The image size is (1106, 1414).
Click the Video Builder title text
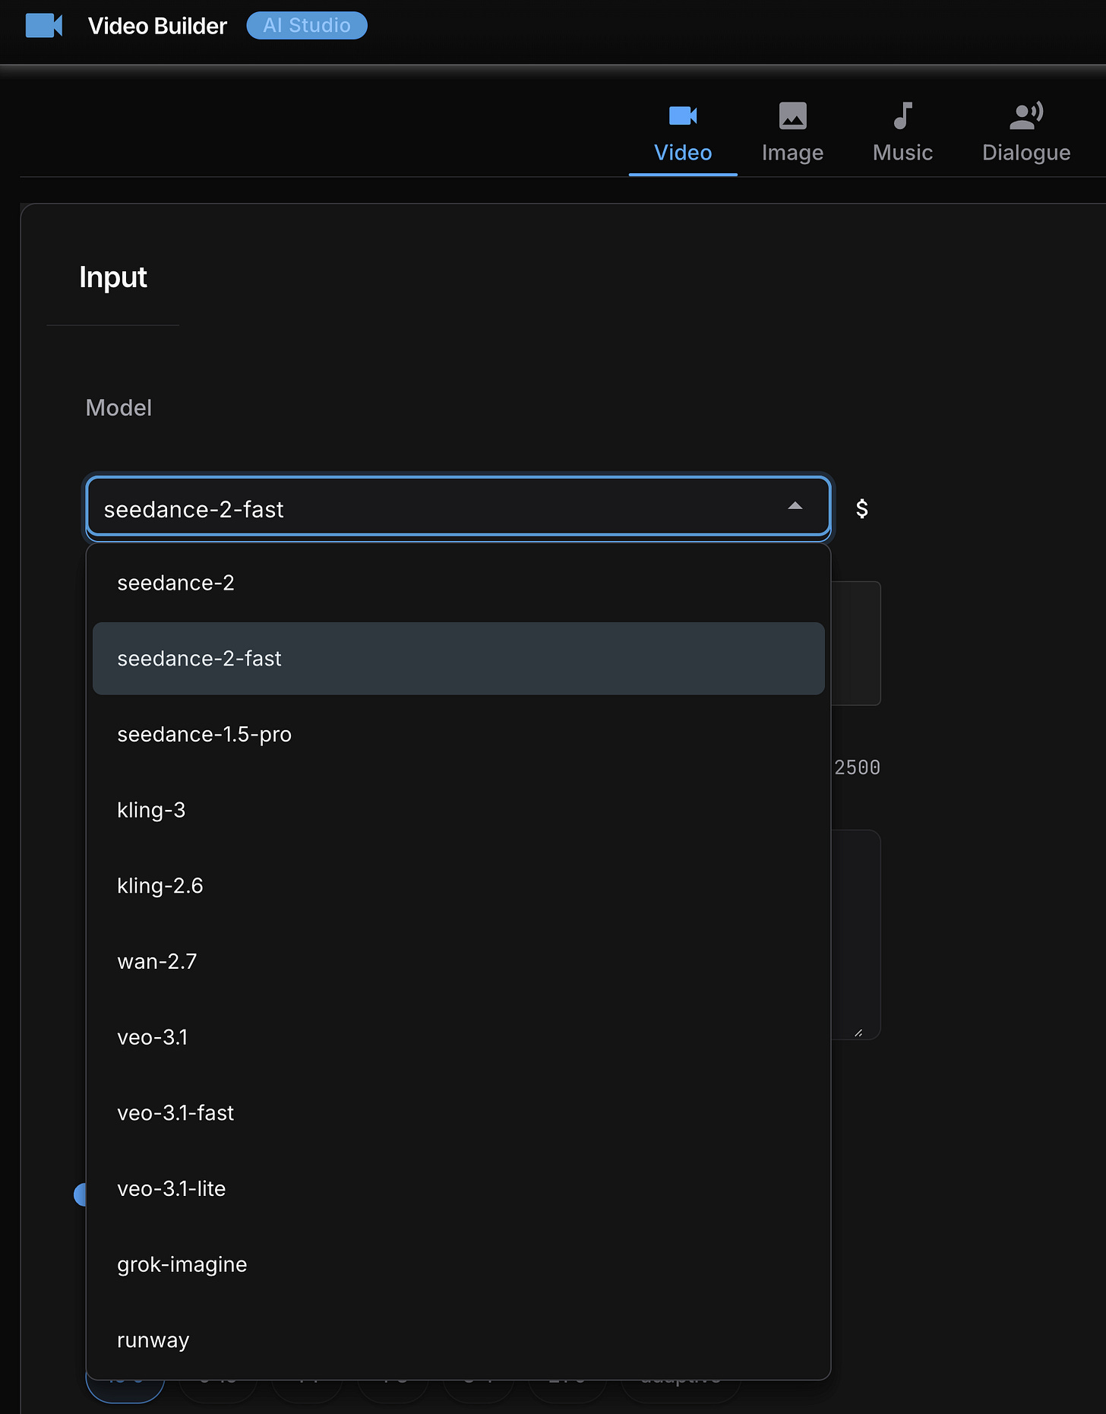[157, 26]
